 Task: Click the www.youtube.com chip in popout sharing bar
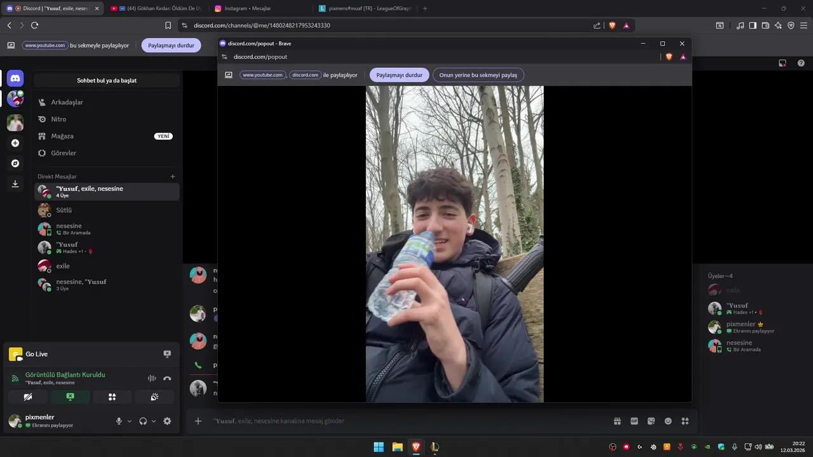coord(262,75)
